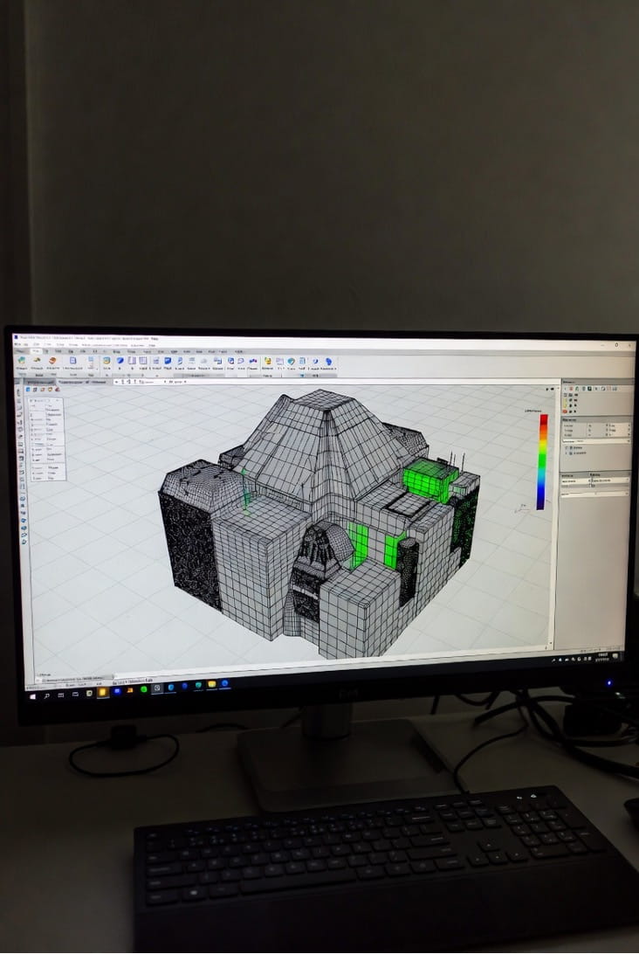
Task: Click the blue cube icon under the view tabs
Action: (28, 390)
